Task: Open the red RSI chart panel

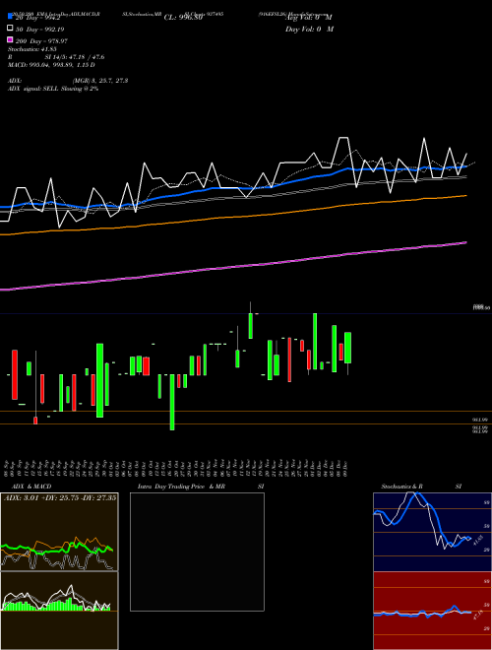Action: (432, 611)
